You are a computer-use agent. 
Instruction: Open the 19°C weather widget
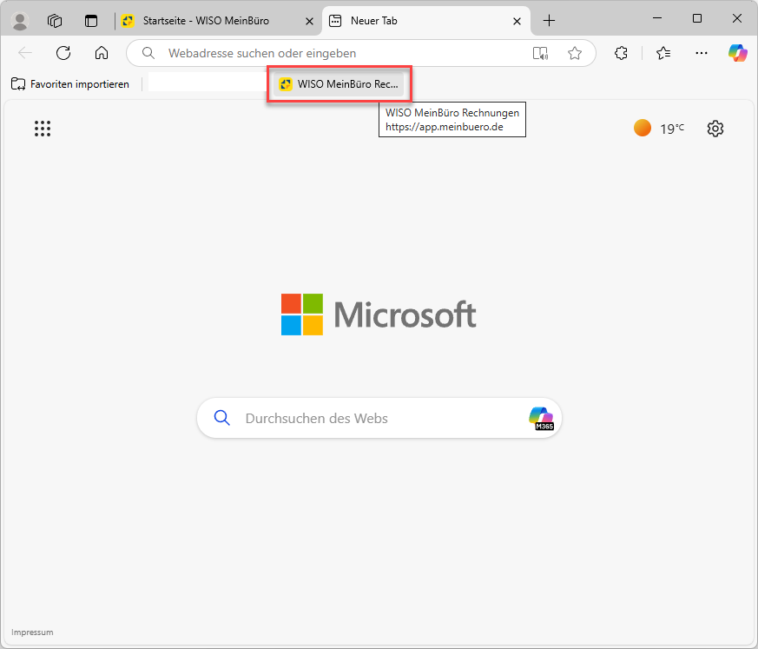[x=659, y=129]
